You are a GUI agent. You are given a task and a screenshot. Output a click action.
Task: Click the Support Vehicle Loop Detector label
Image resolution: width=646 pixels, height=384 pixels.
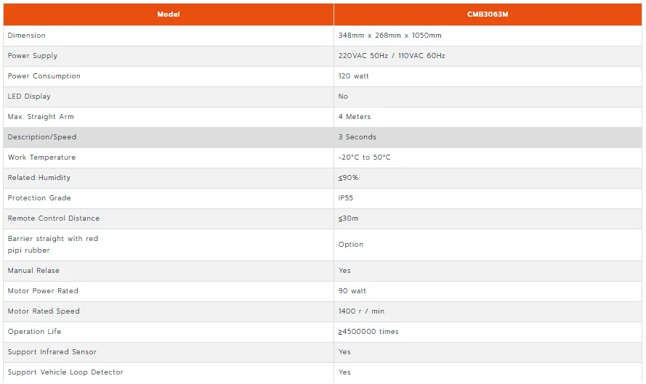click(x=65, y=372)
